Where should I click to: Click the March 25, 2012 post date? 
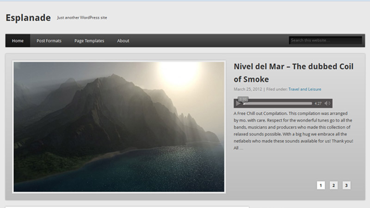[248, 89]
